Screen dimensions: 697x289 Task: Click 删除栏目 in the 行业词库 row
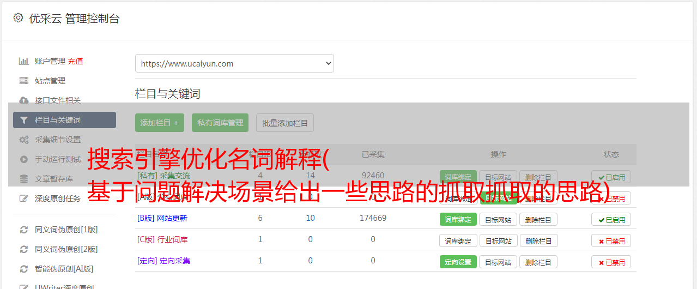(x=538, y=240)
